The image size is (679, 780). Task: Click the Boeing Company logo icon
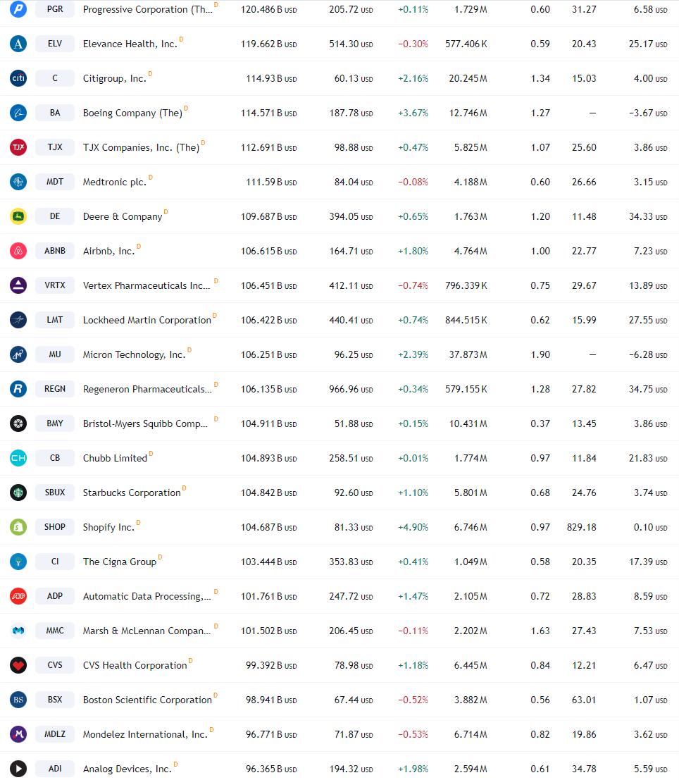(18, 113)
